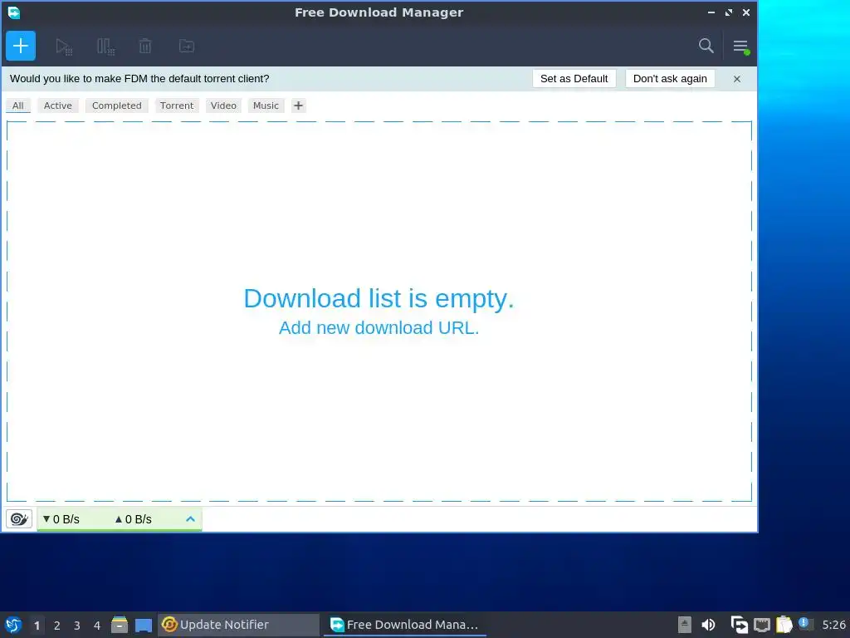This screenshot has height=638, width=850.
Task: Switch to workspace 2
Action: [x=57, y=626]
